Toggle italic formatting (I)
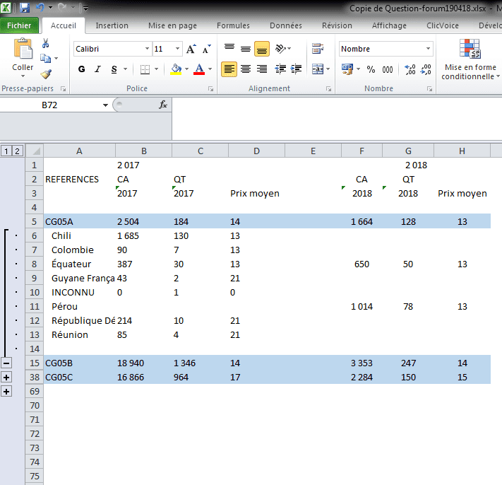Image resolution: width=502 pixels, height=485 pixels. 98,69
